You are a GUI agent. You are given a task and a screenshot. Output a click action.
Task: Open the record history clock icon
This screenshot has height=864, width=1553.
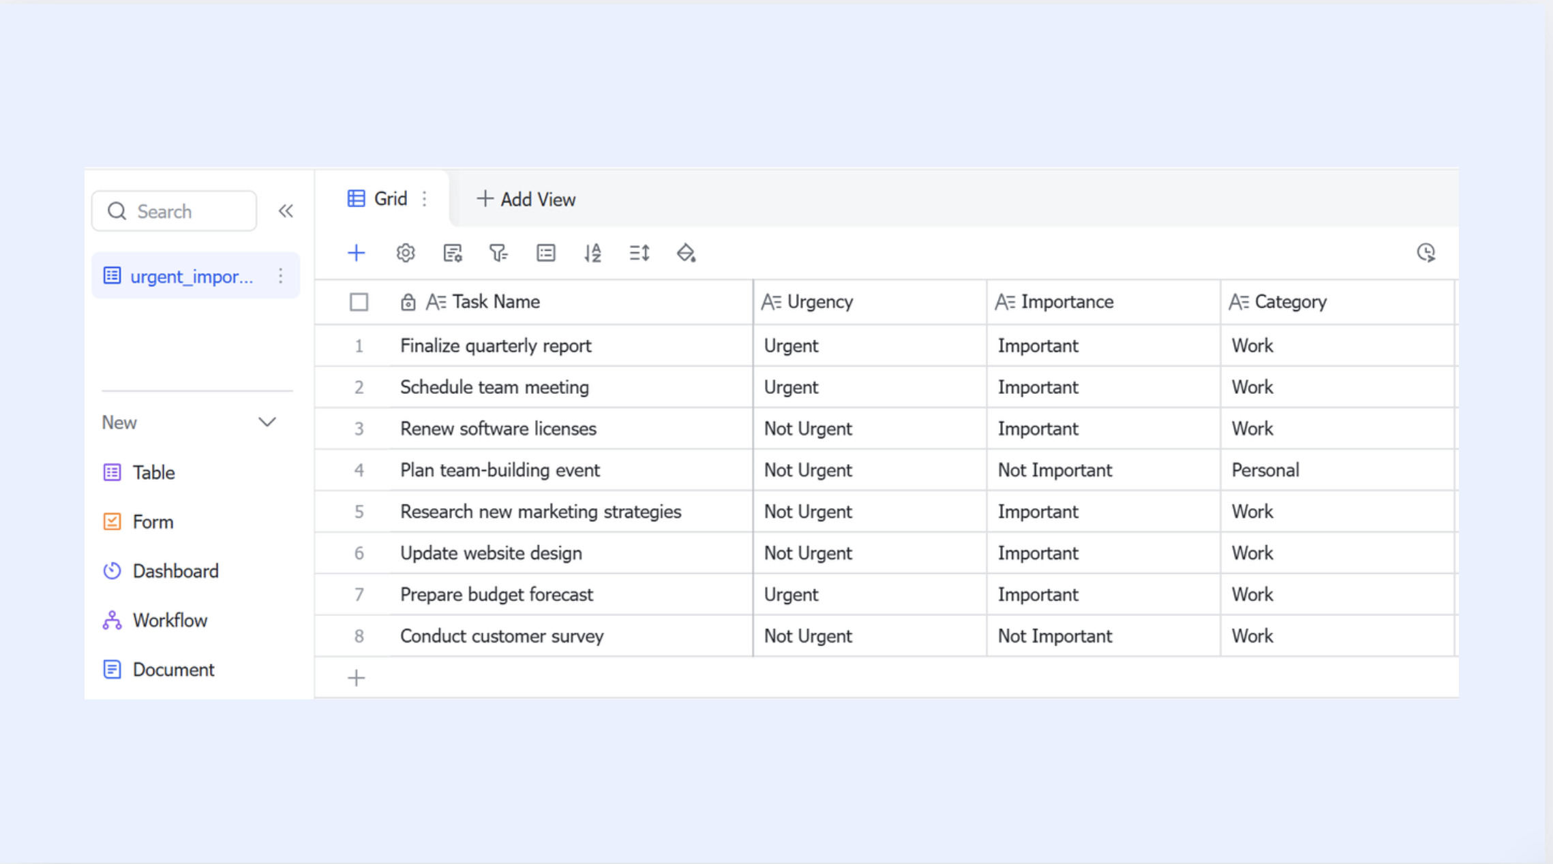click(x=1426, y=253)
